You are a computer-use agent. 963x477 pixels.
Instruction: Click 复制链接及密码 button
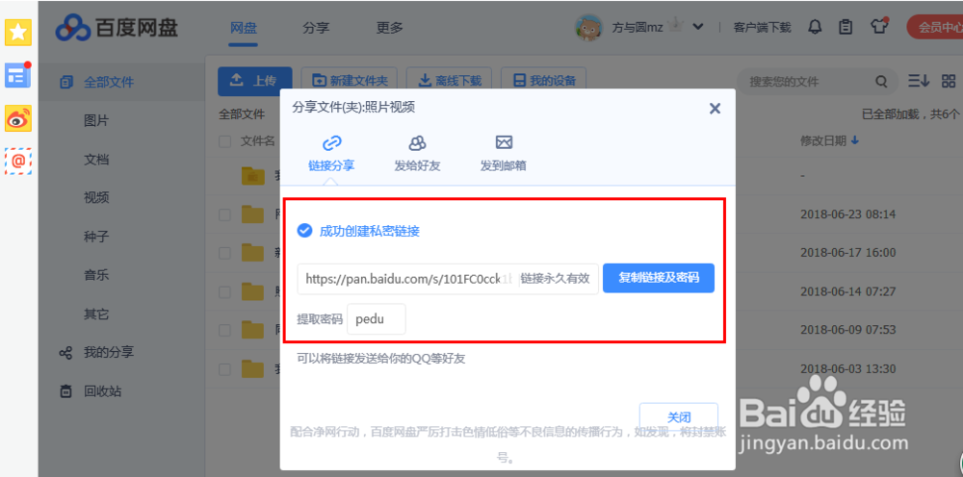tap(659, 278)
